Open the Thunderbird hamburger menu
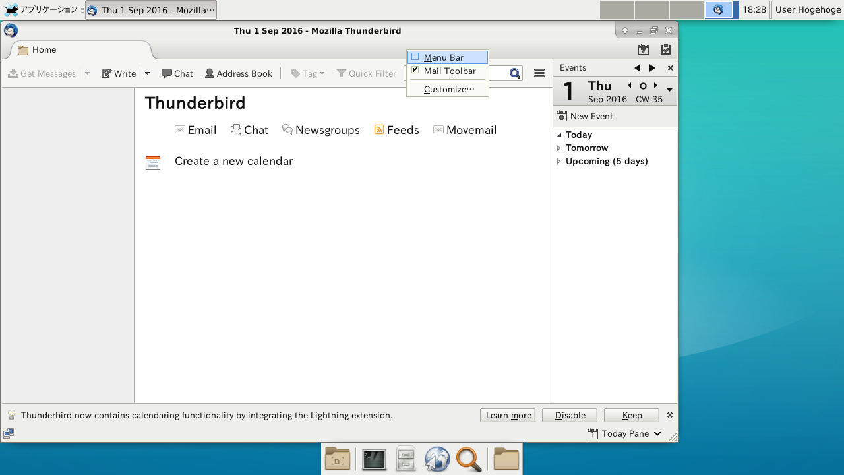 pyautogui.click(x=539, y=73)
